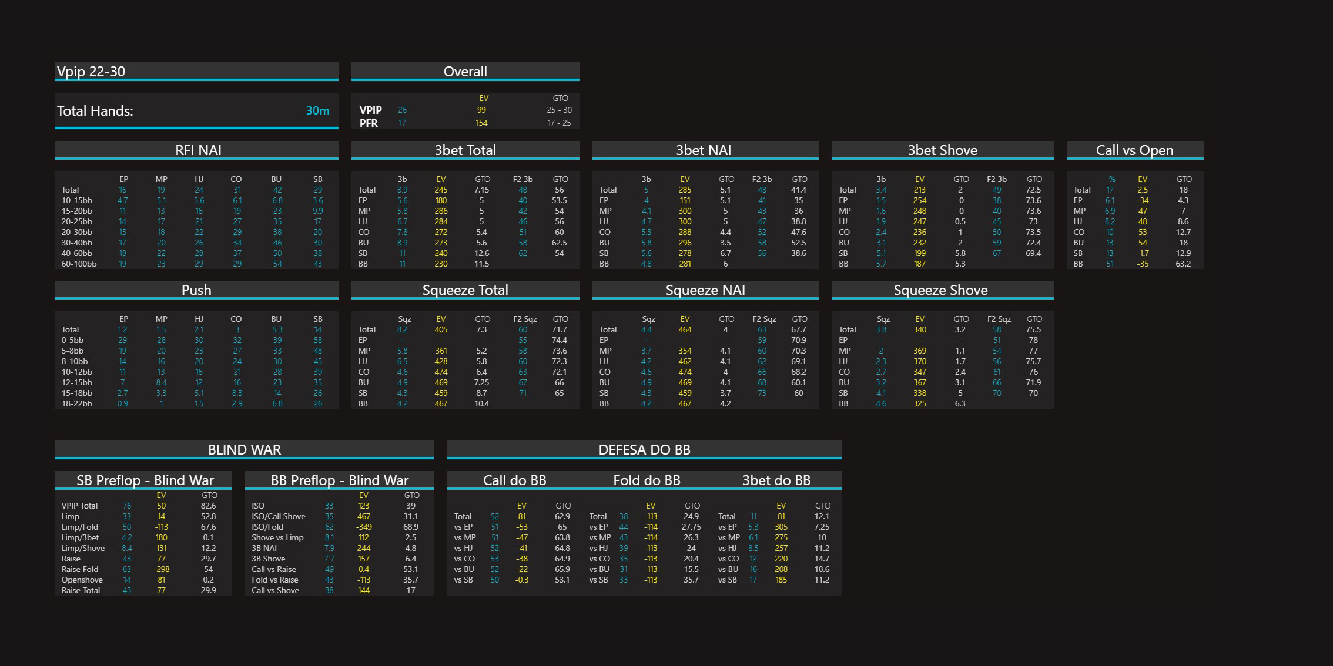The image size is (1333, 666).
Task: Select the "0-5bb" row in Push table
Action: [196, 340]
